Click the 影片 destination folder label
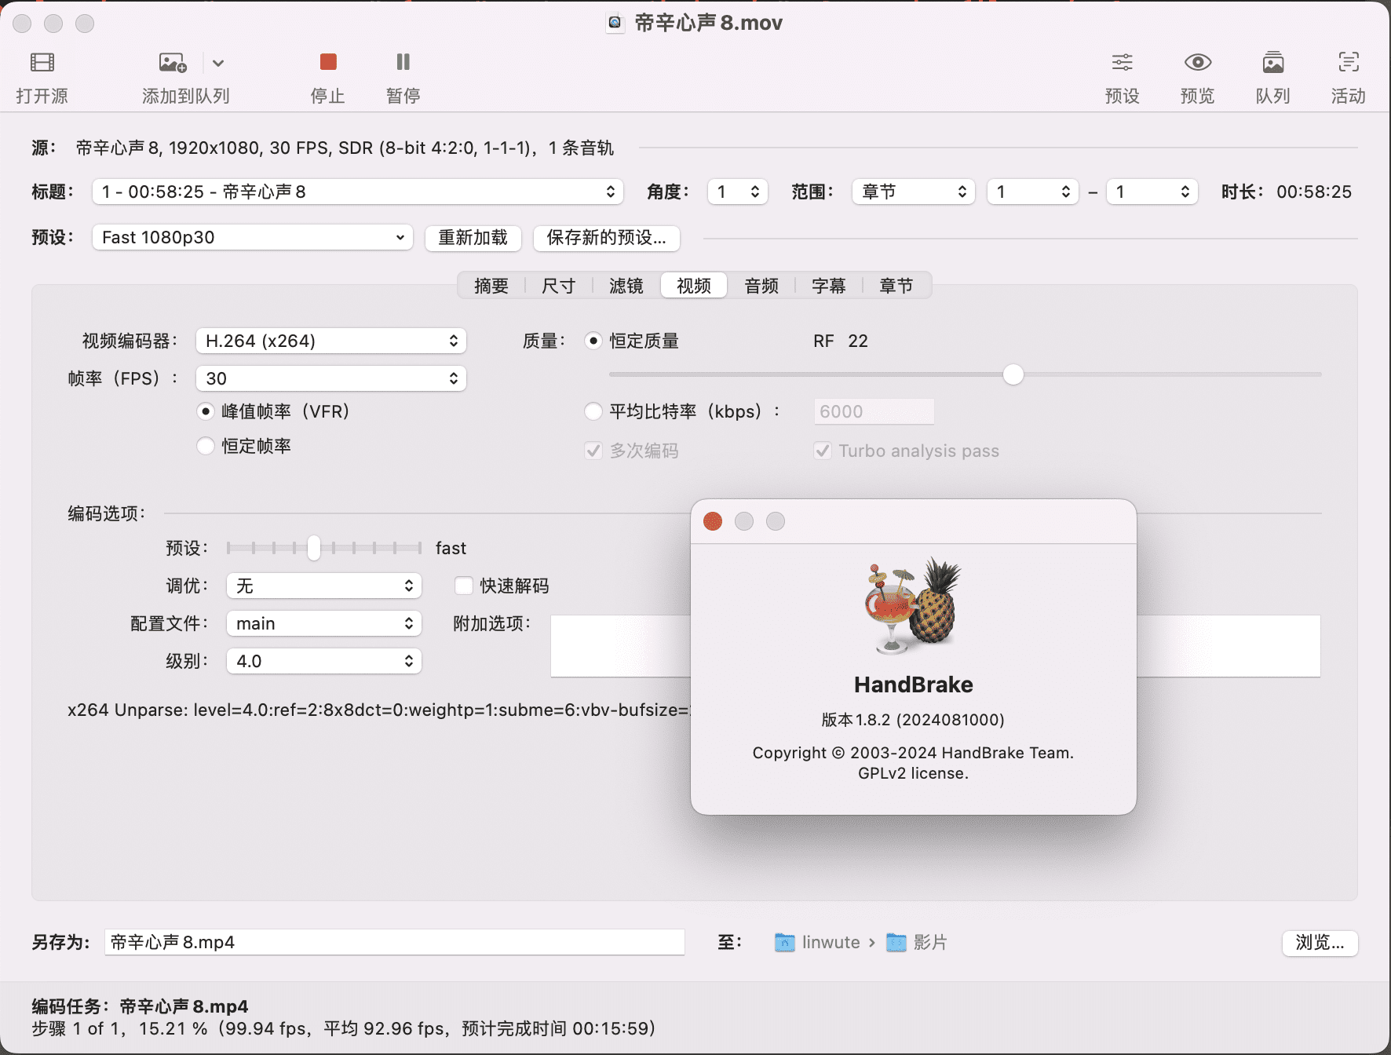 pyautogui.click(x=930, y=942)
